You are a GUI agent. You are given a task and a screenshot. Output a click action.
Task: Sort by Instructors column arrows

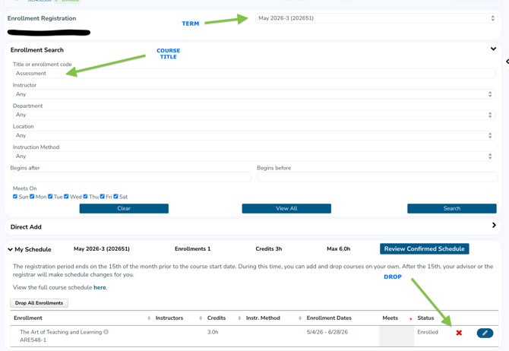201,318
